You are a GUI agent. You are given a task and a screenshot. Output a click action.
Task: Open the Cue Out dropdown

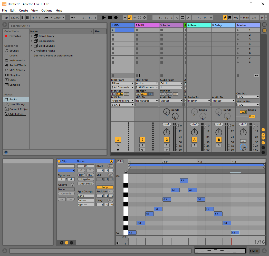coord(248,97)
